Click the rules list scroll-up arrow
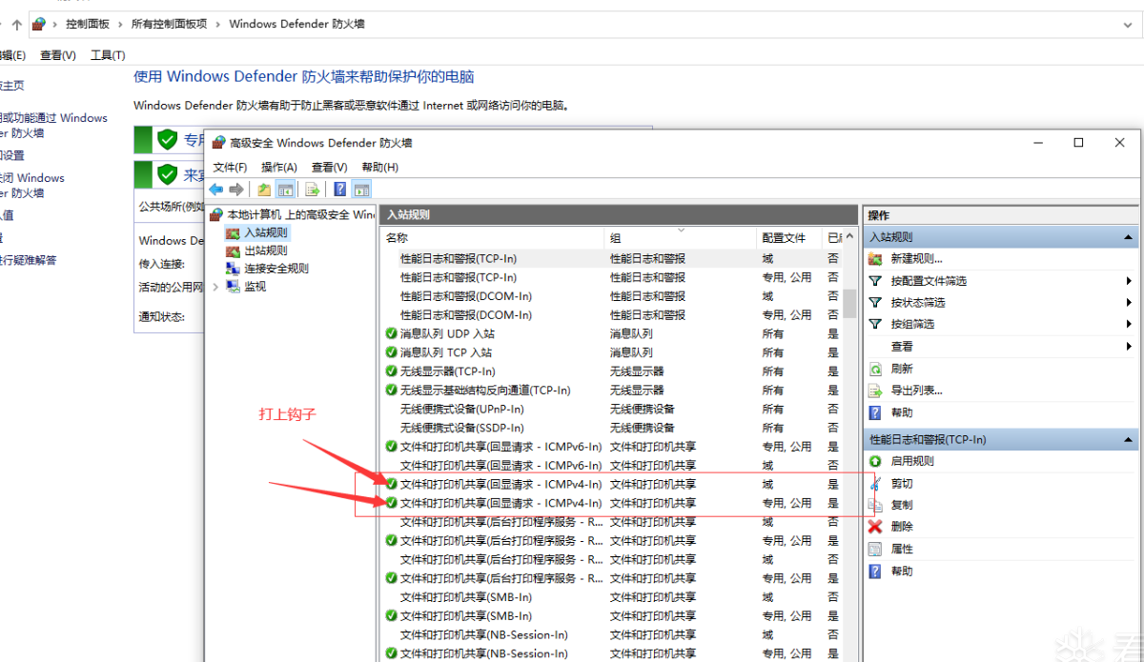1144x662 pixels. click(849, 237)
